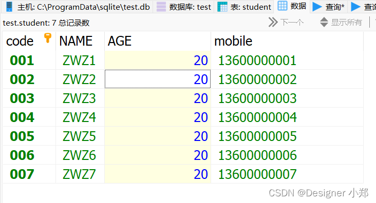Select name cell ZWZ1

(80, 60)
